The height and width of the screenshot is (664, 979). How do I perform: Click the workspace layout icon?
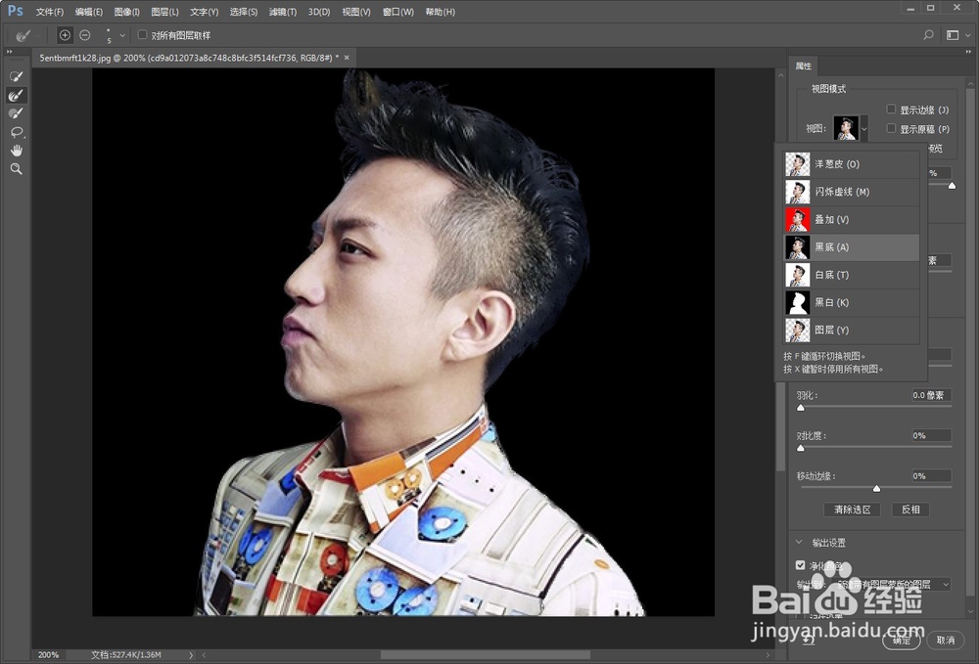click(953, 35)
